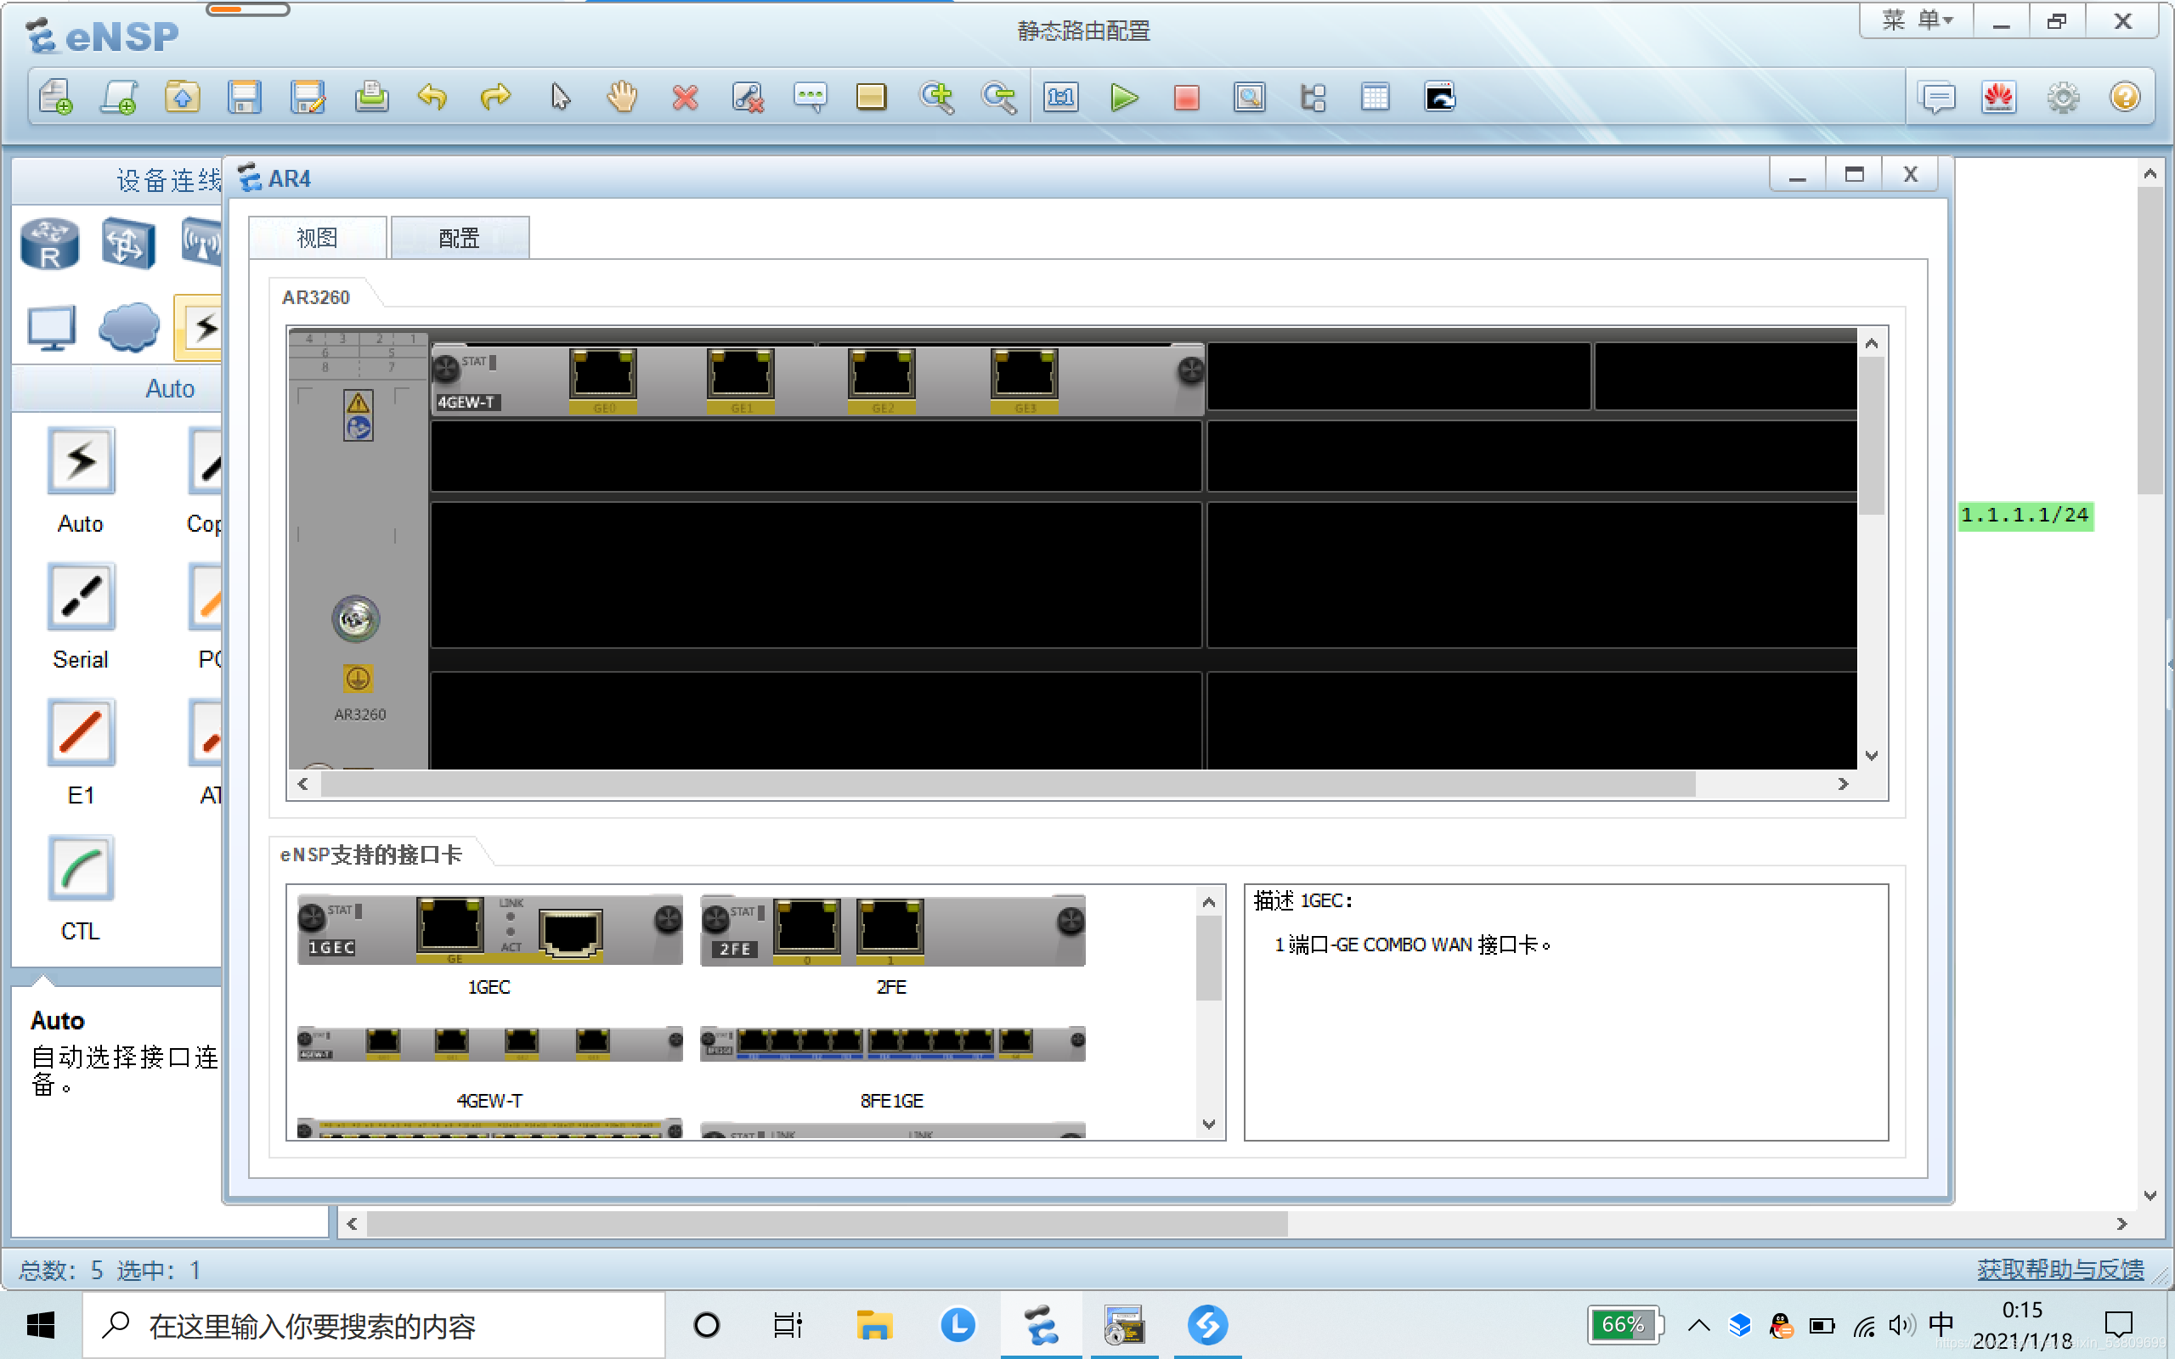Undo the last action
The image size is (2175, 1359).
432,97
